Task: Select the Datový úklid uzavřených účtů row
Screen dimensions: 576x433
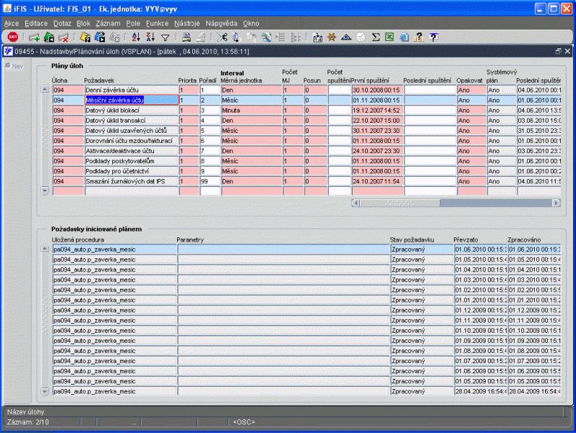Action: (x=132, y=131)
